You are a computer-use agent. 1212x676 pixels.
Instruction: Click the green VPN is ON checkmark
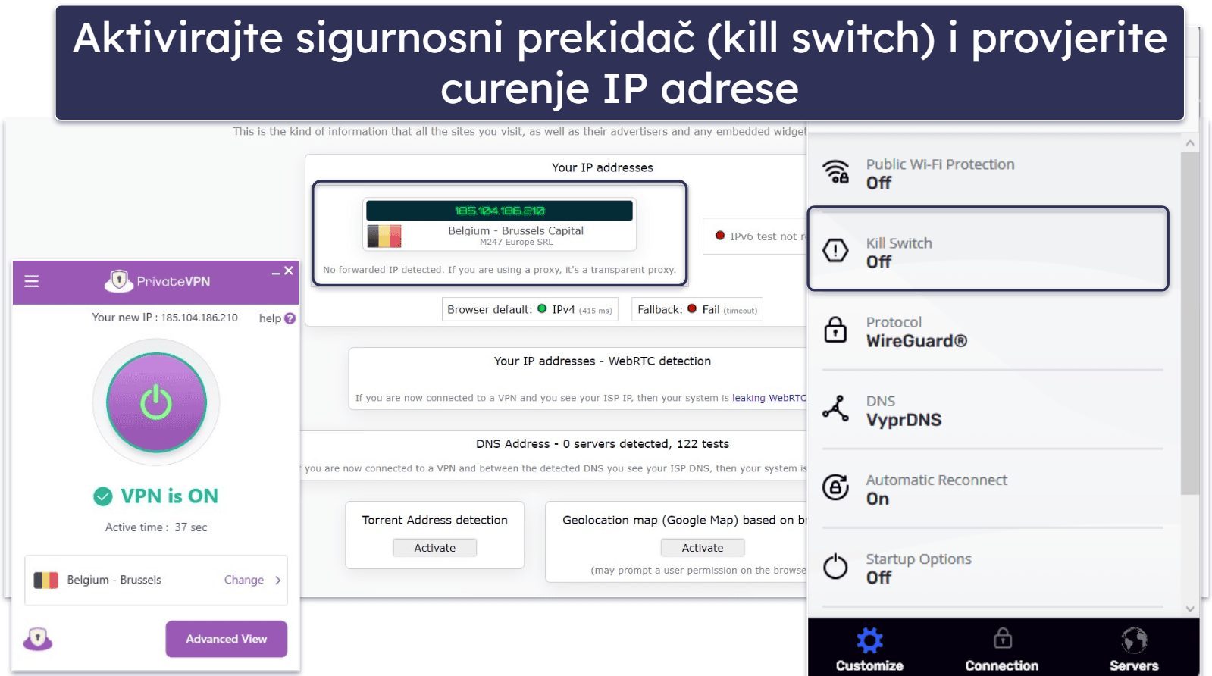(103, 496)
